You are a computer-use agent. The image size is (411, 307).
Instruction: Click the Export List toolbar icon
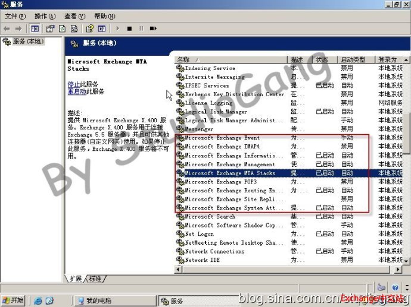coord(74,28)
